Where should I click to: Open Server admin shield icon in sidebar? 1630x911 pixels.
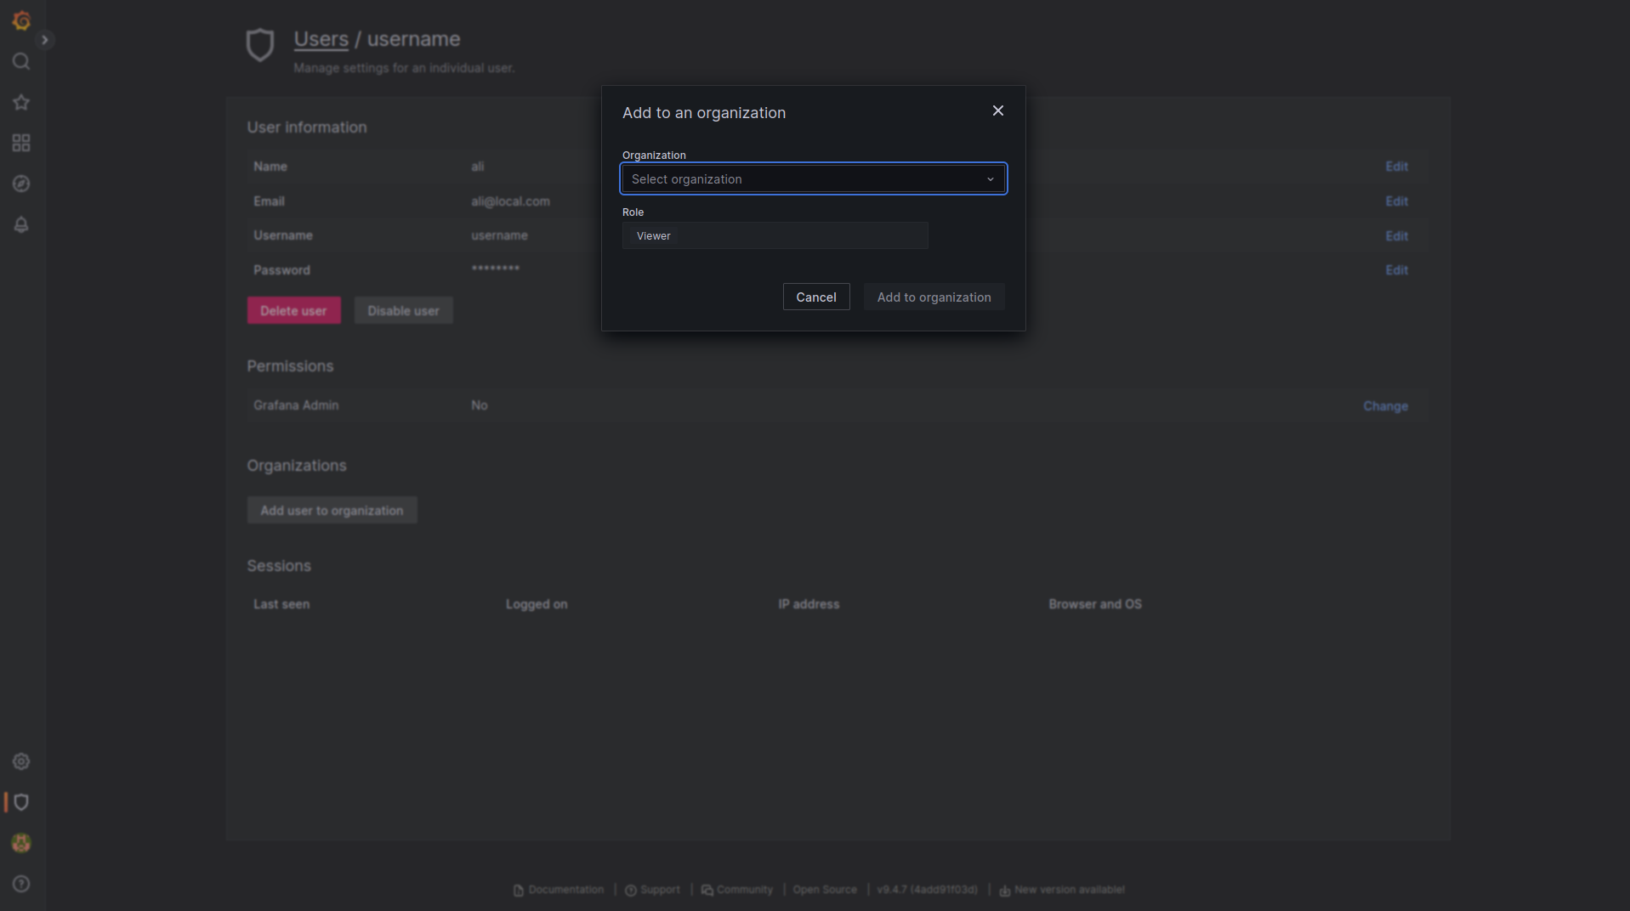coord(21,802)
